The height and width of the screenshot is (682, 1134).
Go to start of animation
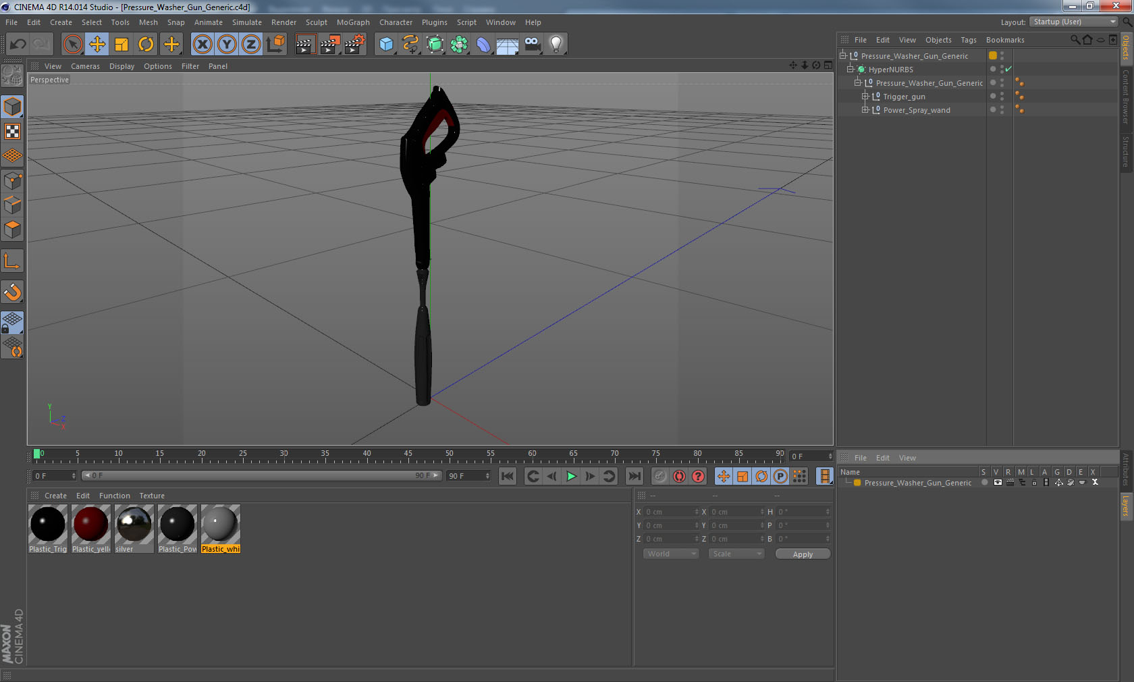pyautogui.click(x=508, y=476)
